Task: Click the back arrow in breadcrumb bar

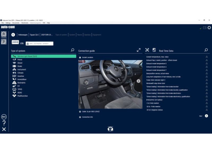Action: (x=13, y=35)
